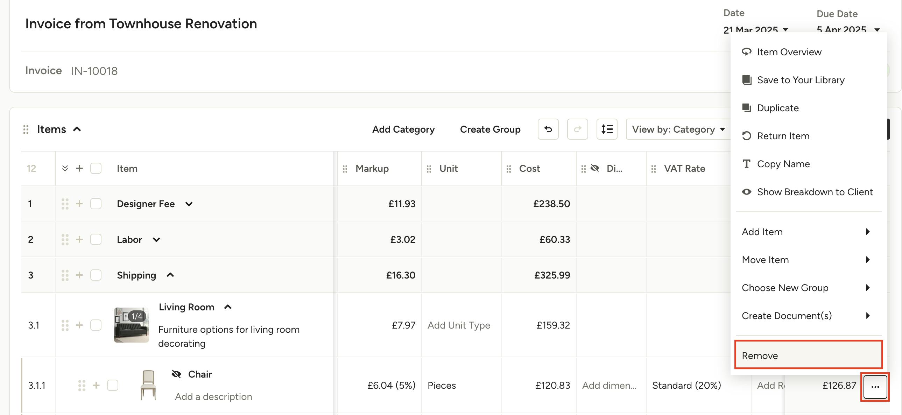Check the Designer Fee row checkbox

pos(96,203)
